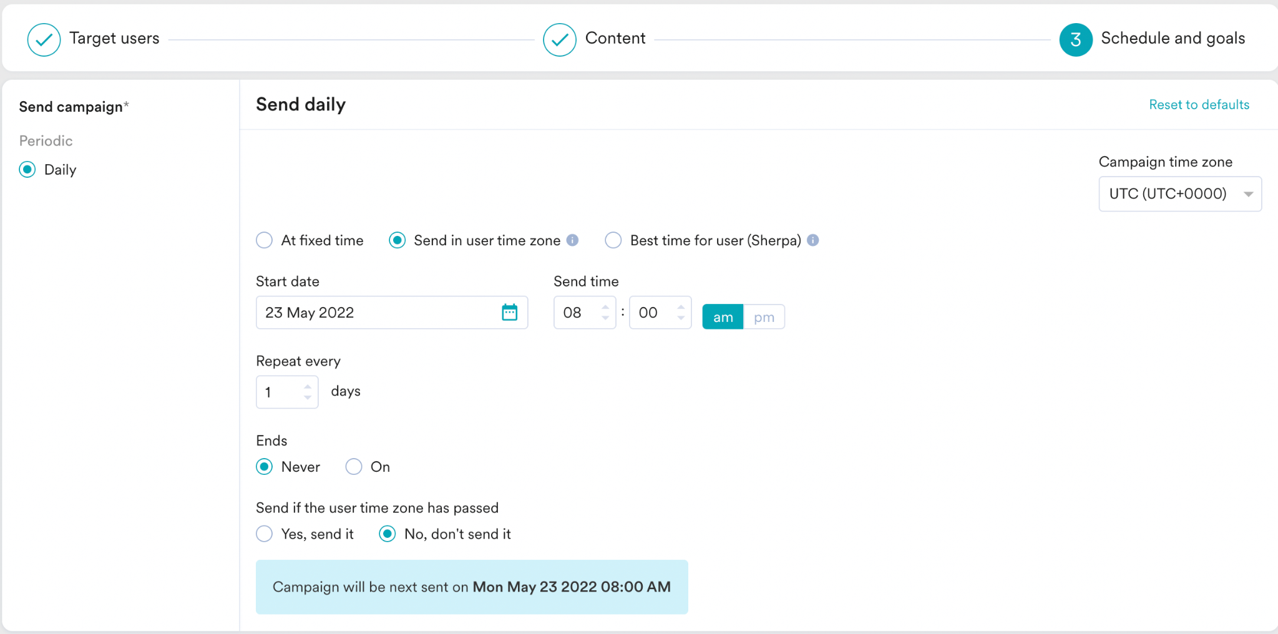Screen dimensions: 1278x634
Task: Select Yes, send it radio option
Action: tap(265, 534)
